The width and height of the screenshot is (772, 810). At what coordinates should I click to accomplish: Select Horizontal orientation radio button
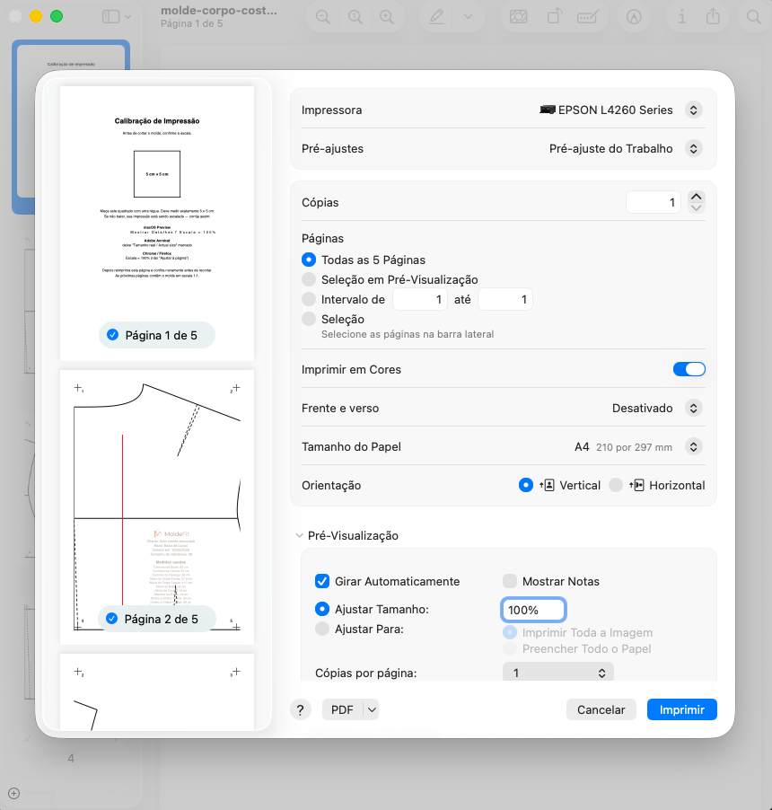click(x=616, y=485)
